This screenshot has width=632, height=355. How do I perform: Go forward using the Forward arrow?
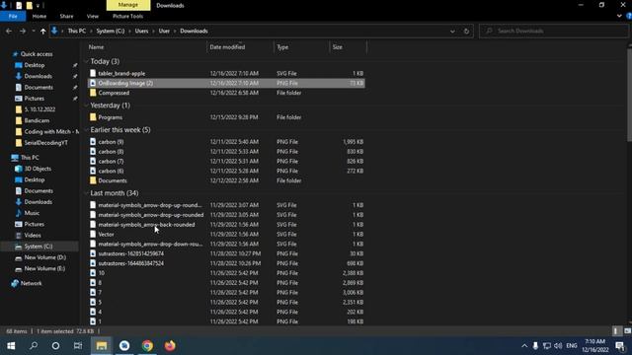[x=23, y=31]
